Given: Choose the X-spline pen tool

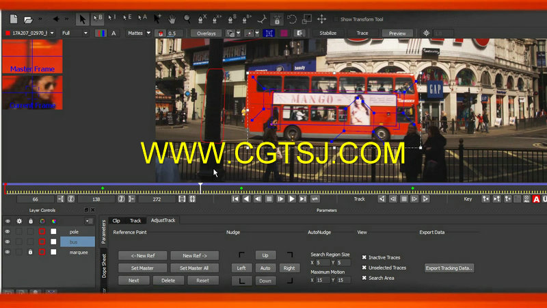Looking at the screenshot, I should 202,19.
